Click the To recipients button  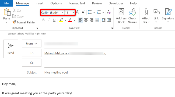point(32,53)
